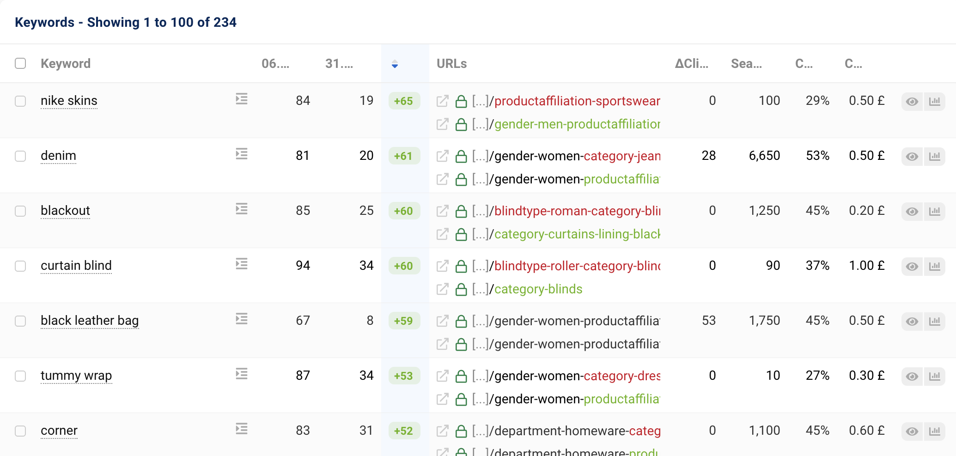Open ranking history chart for corner

(x=934, y=432)
